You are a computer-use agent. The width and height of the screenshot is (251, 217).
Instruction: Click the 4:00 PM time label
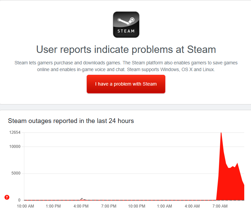(x=81, y=206)
